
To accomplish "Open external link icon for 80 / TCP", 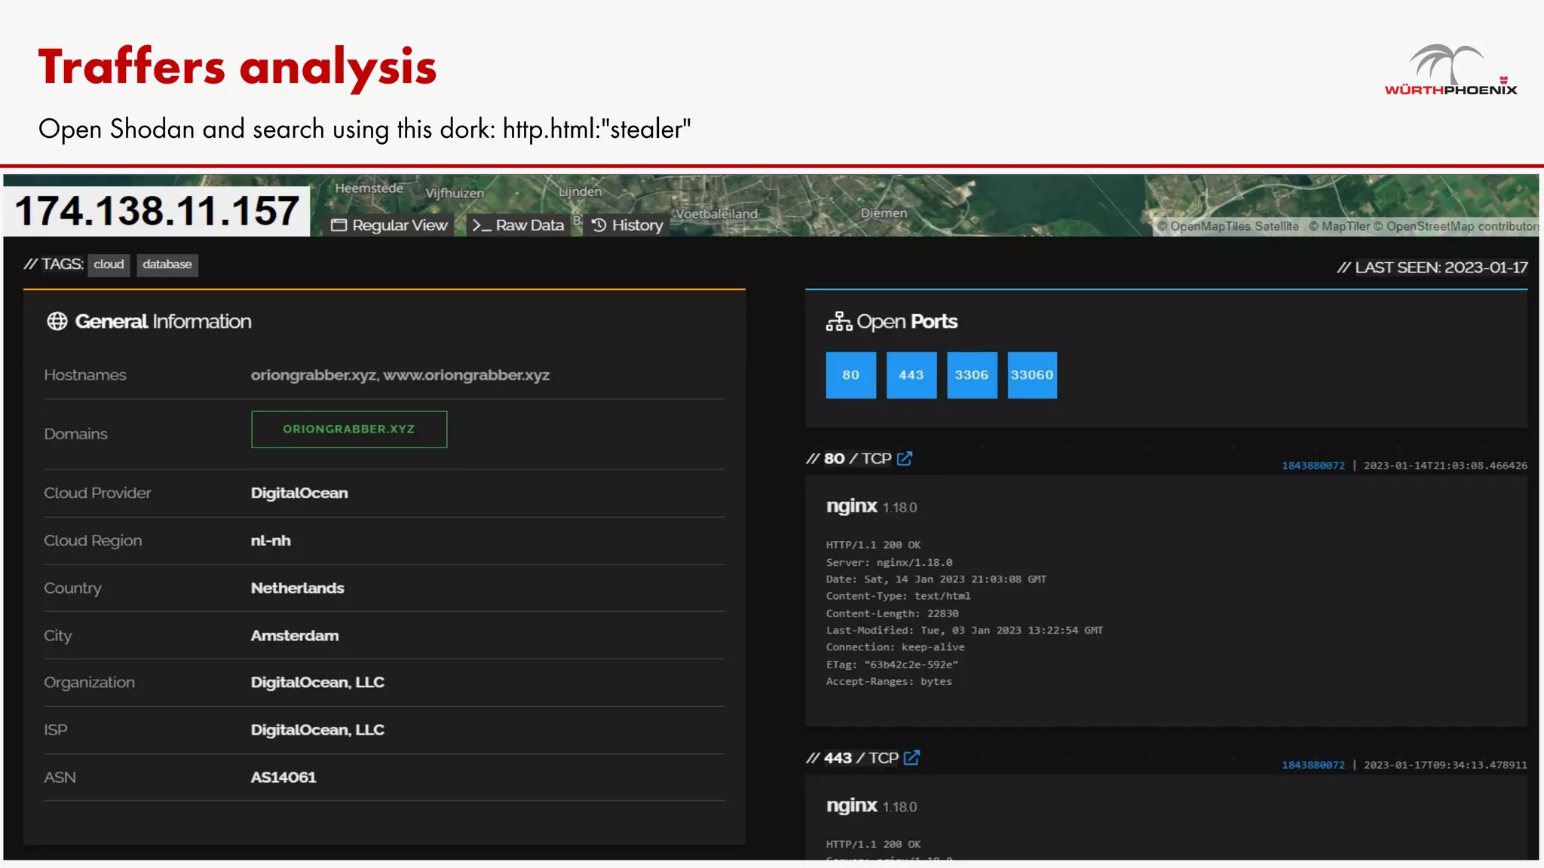I will pos(905,458).
